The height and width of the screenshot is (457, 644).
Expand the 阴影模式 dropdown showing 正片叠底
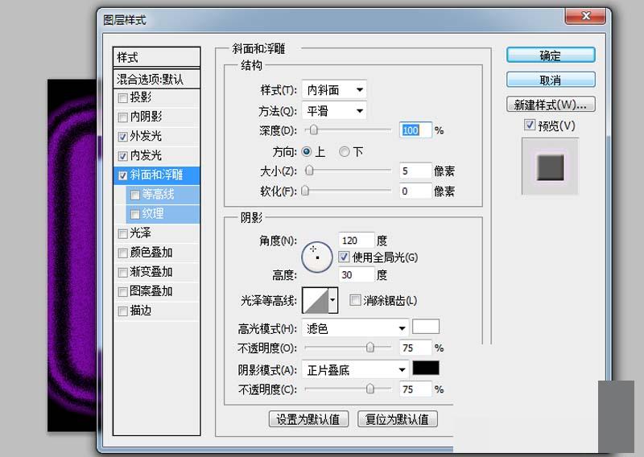coord(355,369)
